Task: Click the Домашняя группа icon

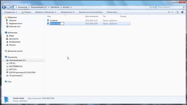Action: pyautogui.click(x=6, y=51)
